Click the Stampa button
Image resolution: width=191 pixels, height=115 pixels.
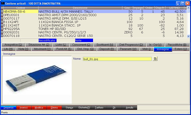click(69, 108)
